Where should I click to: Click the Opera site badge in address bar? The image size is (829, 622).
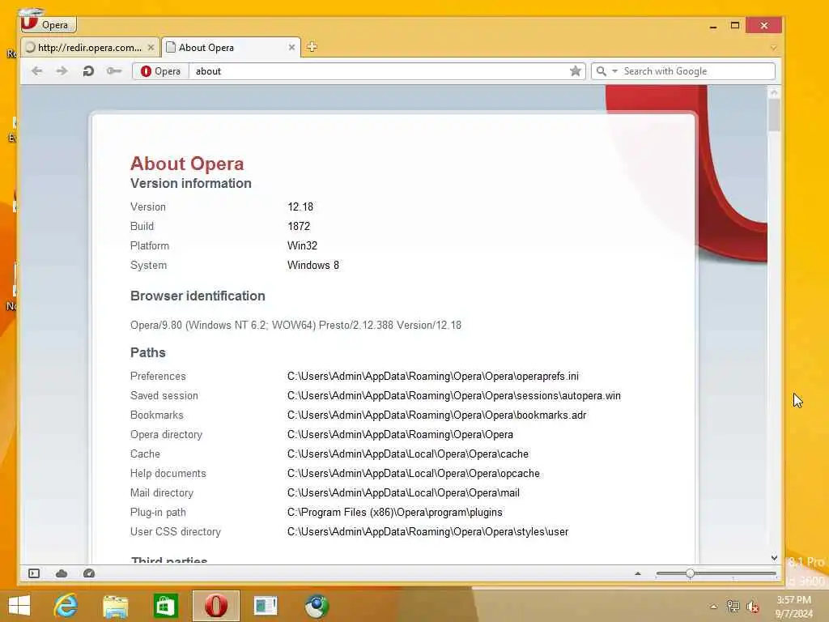tap(160, 71)
